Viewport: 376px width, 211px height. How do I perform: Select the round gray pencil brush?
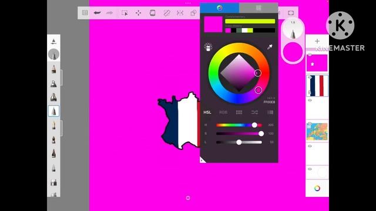tap(53, 54)
